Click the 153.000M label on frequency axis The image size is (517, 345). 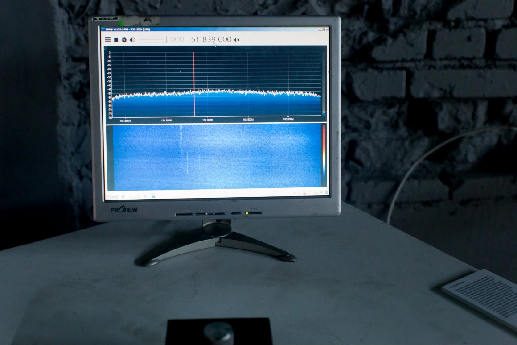pos(288,119)
